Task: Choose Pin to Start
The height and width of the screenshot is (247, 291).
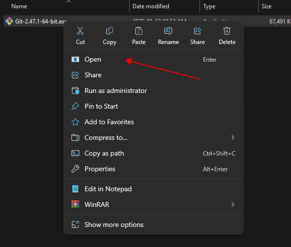Action: 154,106
